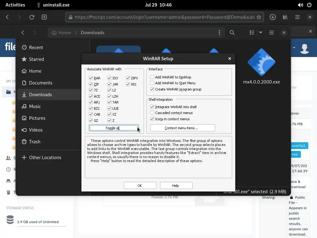The image size is (317, 238).
Task: Click Downloads in the path bar
Action: pos(93,33)
